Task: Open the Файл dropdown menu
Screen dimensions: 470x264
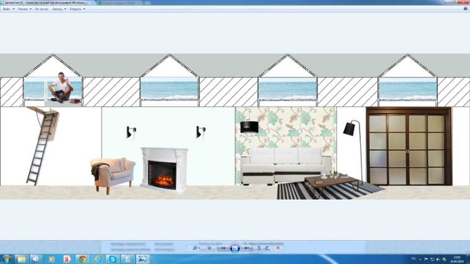Action: pyautogui.click(x=9, y=9)
